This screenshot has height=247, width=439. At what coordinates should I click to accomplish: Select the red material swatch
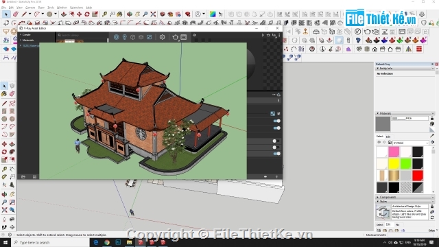(418, 176)
